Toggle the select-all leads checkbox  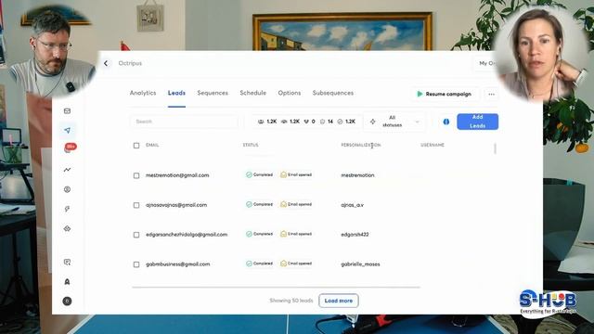click(x=136, y=146)
